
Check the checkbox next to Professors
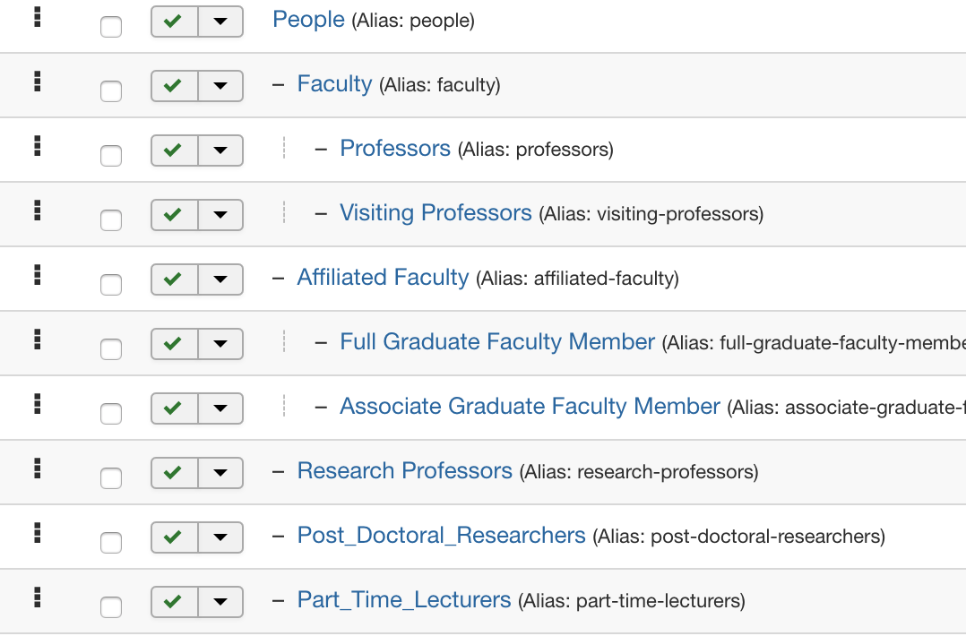click(x=111, y=156)
